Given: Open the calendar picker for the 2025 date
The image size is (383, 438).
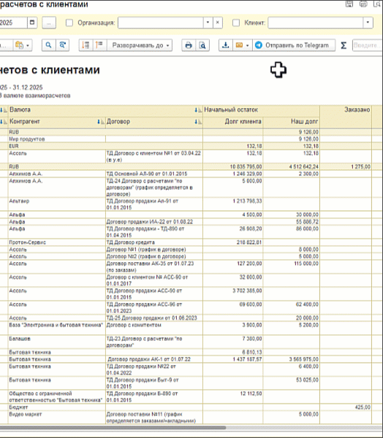Looking at the screenshot, I should coord(32,23).
